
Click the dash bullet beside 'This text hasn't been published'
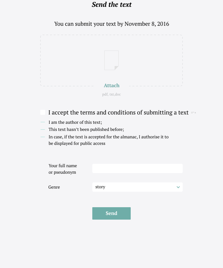pyautogui.click(x=43, y=130)
